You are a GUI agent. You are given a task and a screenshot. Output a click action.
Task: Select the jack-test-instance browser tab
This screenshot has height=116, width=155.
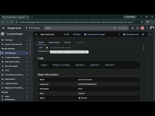(x=15, y=17)
